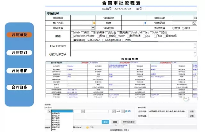Select the 应收 radio button

tap(174, 28)
